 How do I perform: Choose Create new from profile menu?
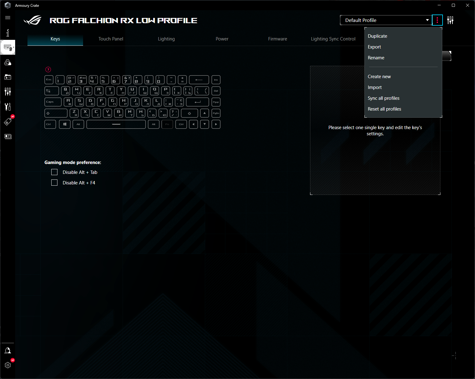tap(403, 77)
